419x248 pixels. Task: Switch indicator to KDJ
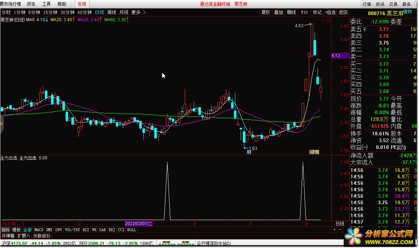coord(112,230)
